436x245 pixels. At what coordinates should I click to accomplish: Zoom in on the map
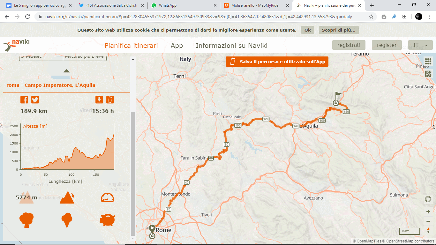(x=428, y=212)
